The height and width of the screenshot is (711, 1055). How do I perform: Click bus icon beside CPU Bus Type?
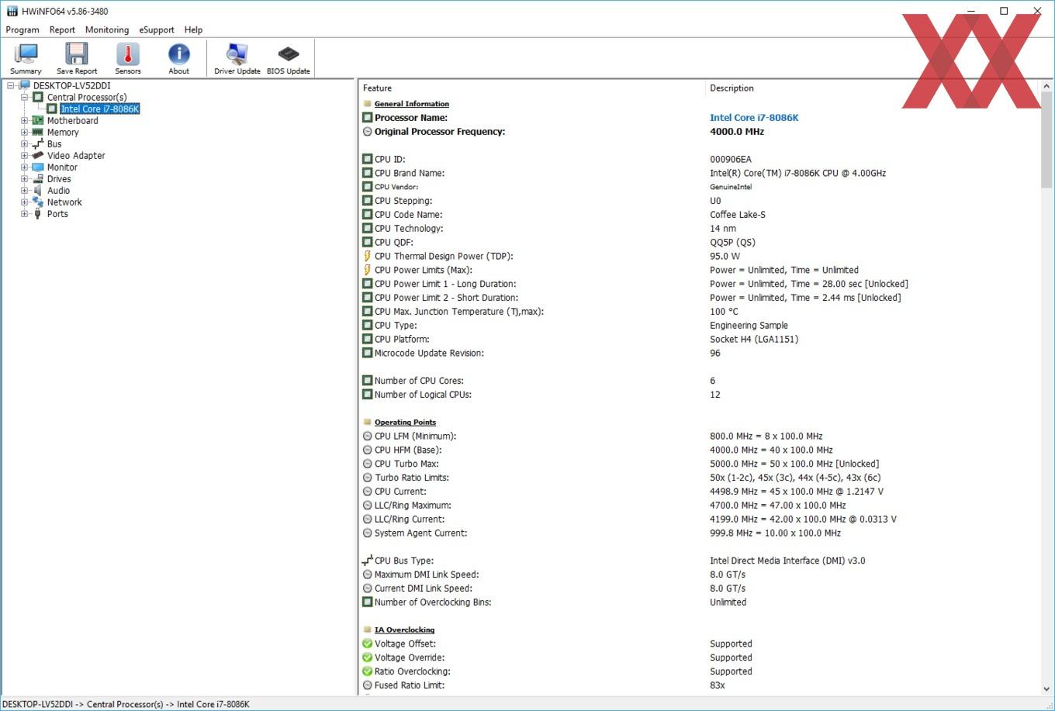tap(367, 561)
